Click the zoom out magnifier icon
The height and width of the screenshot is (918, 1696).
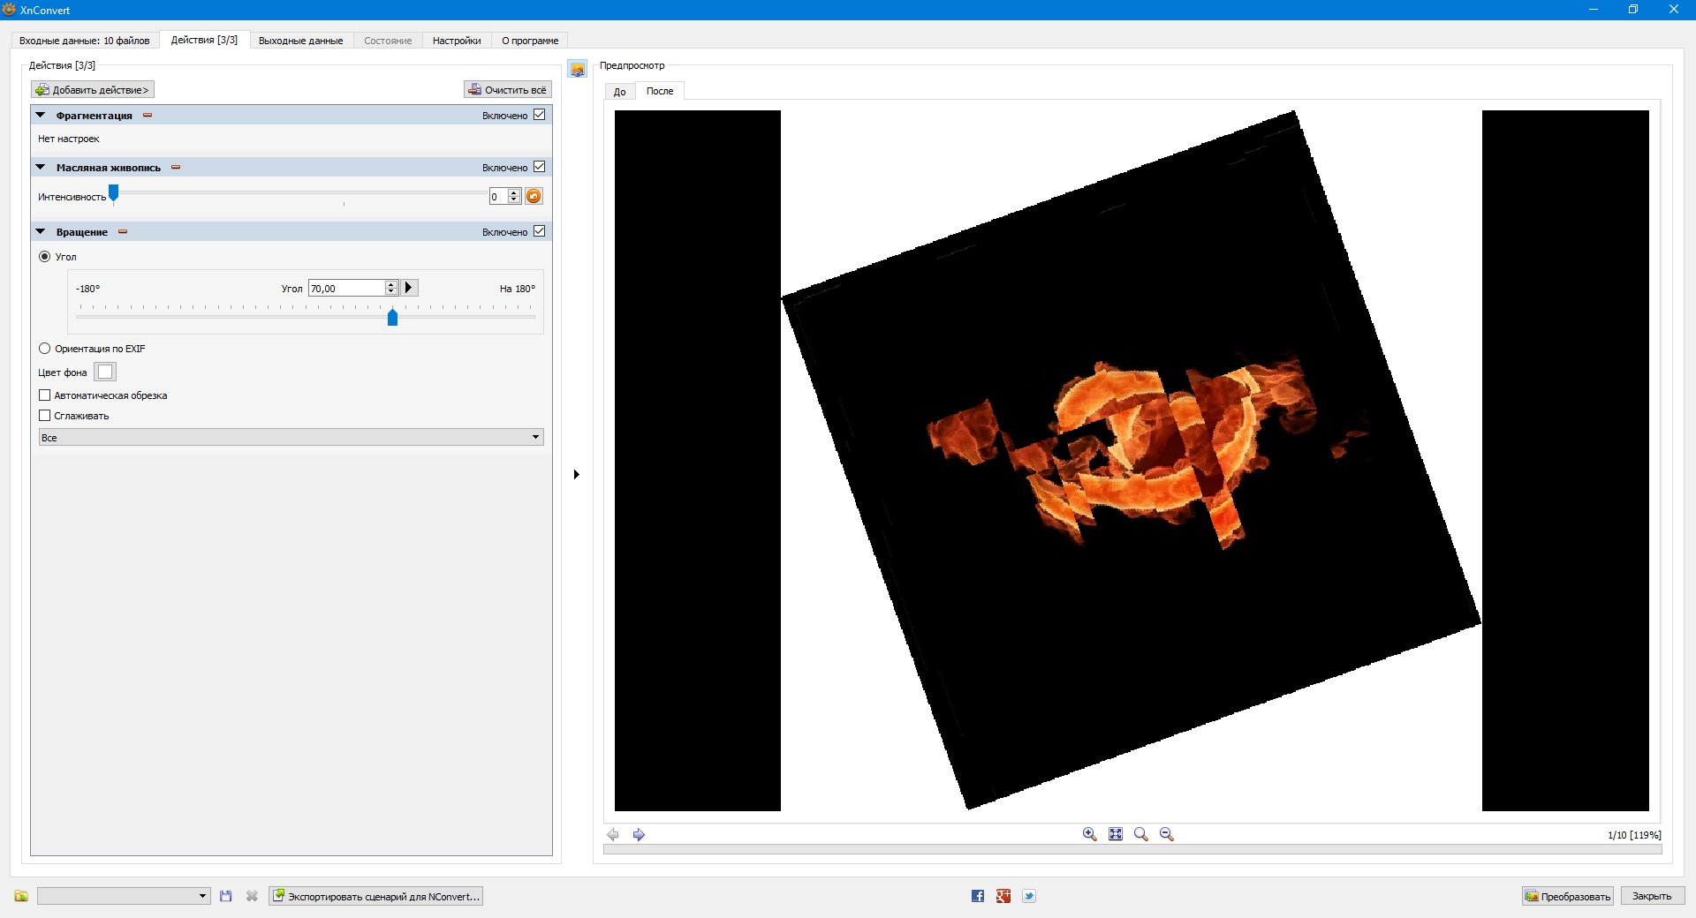click(x=1166, y=834)
